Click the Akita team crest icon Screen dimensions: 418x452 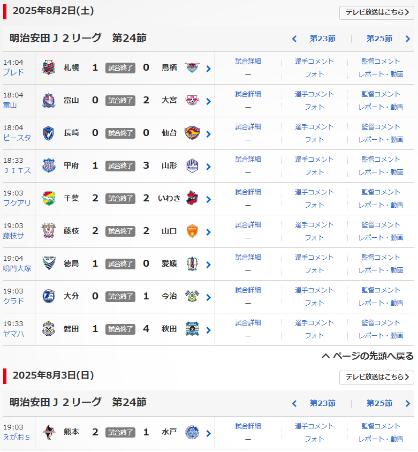192,329
